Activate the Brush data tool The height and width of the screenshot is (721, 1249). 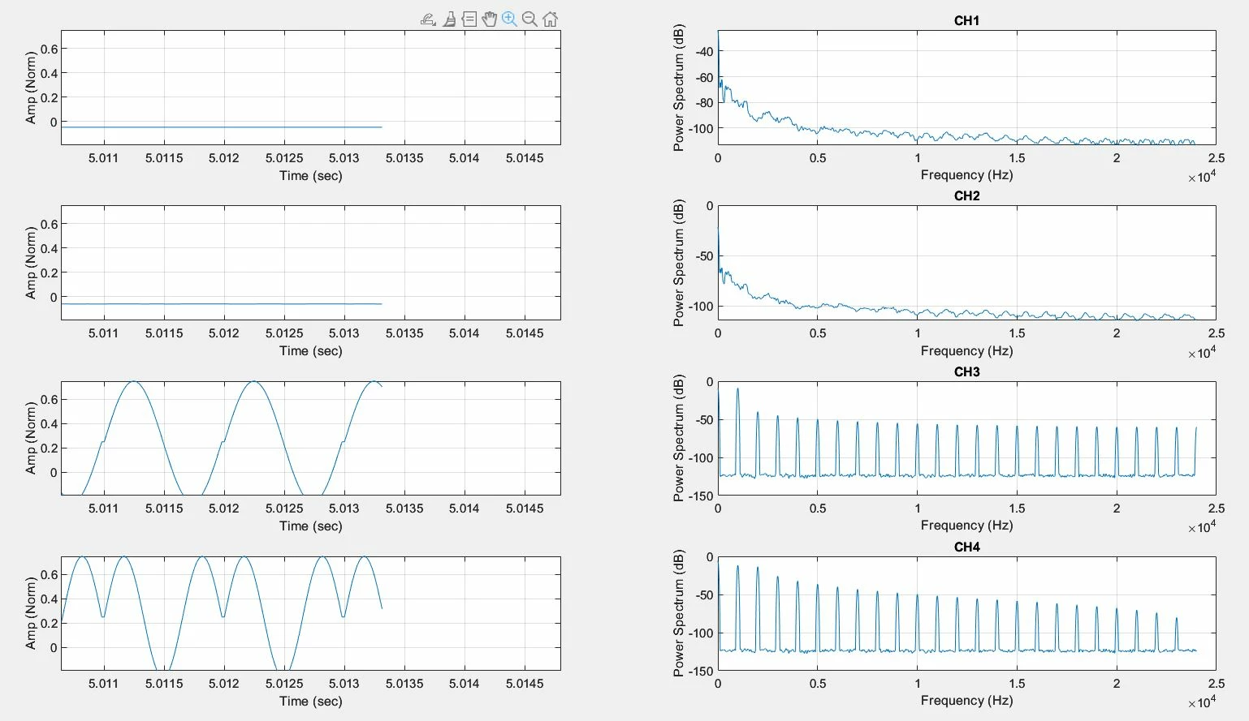click(449, 19)
